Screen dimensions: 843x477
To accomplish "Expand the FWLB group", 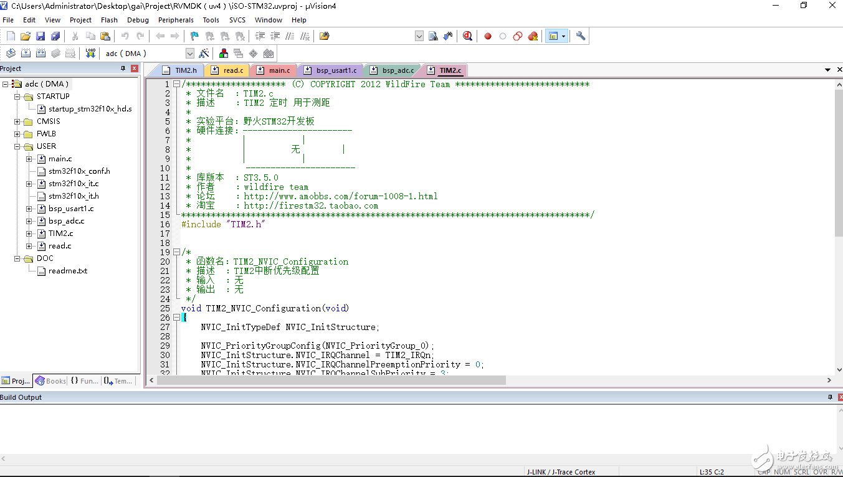I will 17,134.
